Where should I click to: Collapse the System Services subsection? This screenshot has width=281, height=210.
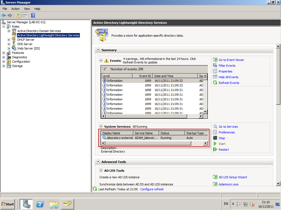(101, 126)
